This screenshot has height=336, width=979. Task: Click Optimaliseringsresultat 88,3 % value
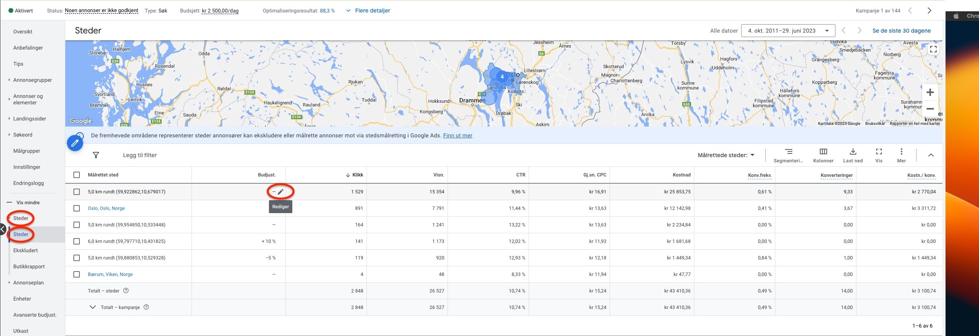[327, 10]
